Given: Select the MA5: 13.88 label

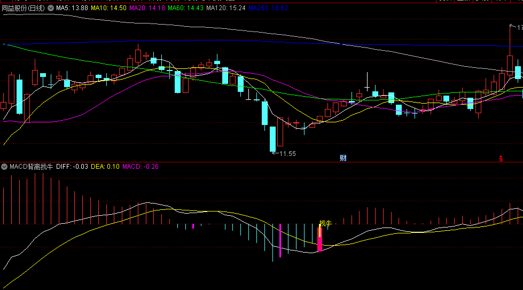Looking at the screenshot, I should (x=72, y=8).
